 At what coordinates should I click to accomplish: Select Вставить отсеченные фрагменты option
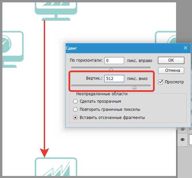click(x=75, y=118)
